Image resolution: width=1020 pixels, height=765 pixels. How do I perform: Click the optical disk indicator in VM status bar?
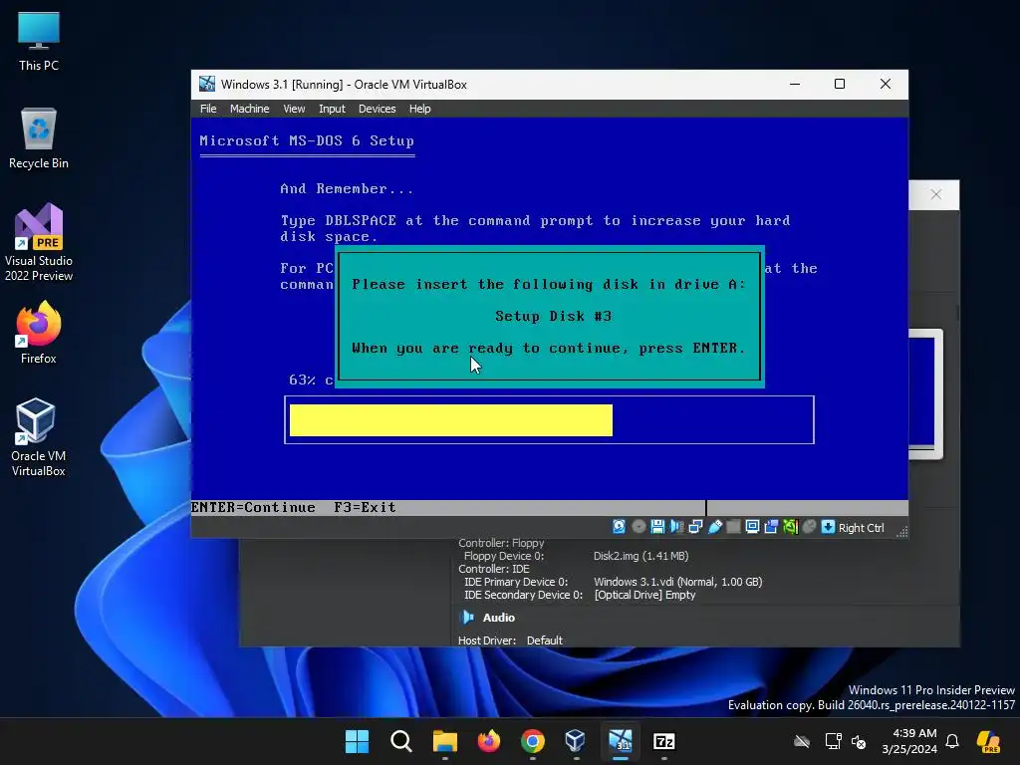pos(638,527)
